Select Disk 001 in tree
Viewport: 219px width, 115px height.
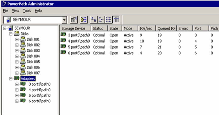[33, 39]
